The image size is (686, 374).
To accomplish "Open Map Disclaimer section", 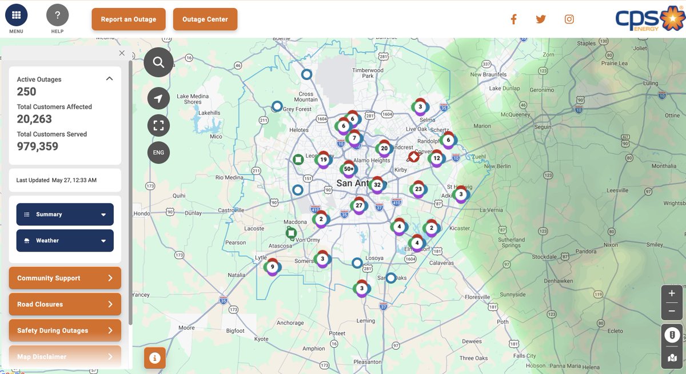I will coord(65,356).
